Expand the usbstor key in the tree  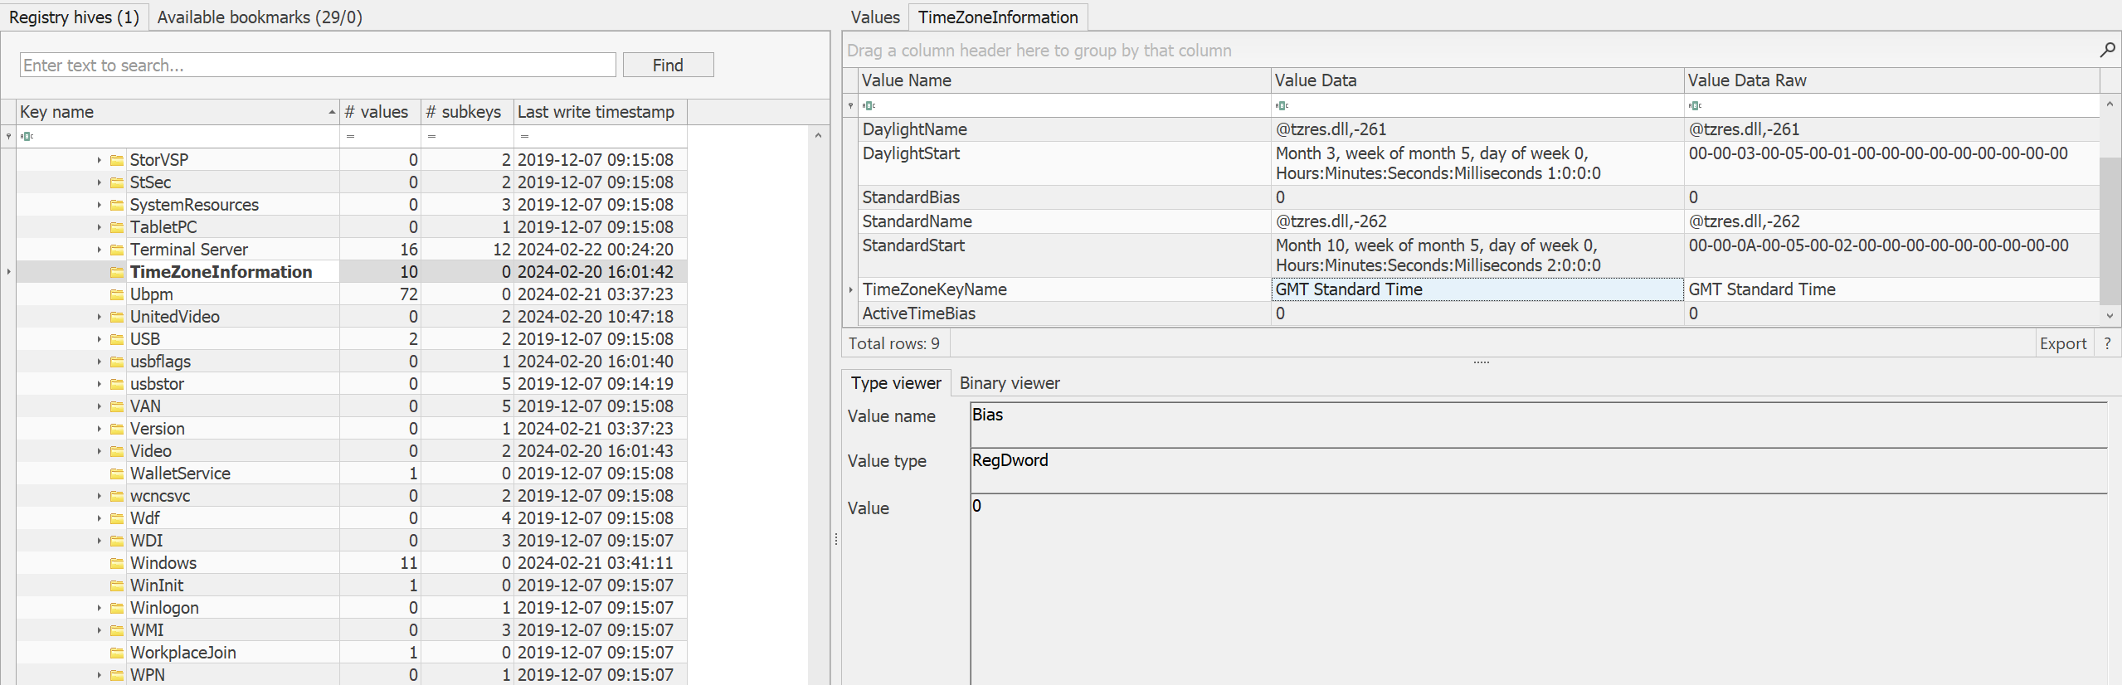point(99,384)
